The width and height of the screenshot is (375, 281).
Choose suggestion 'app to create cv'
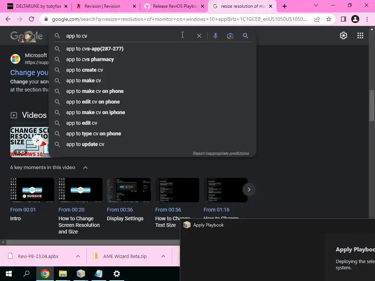pyautogui.click(x=152, y=70)
